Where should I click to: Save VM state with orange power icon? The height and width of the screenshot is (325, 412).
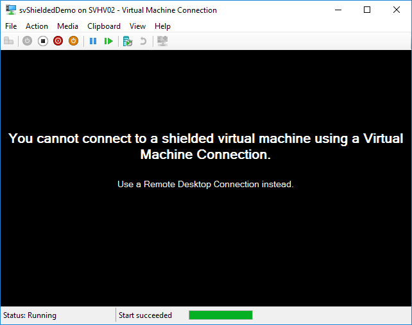click(x=74, y=41)
